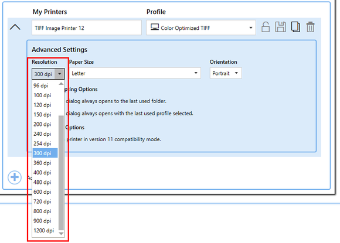
Task: Choose 1200 dpi resolution option
Action: coord(45,231)
